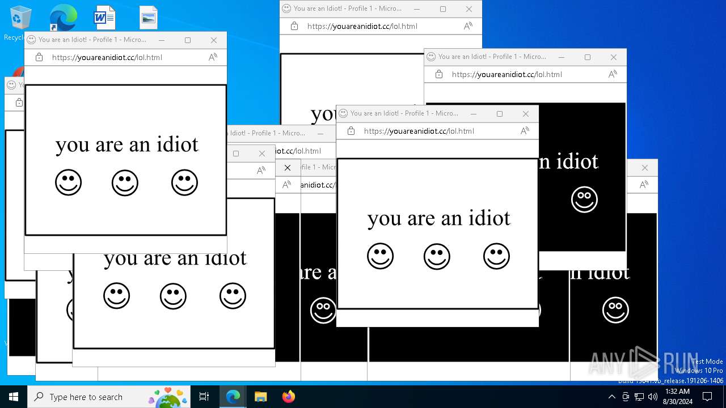Focus the taskbar search box
Image resolution: width=726 pixels, height=408 pixels.
(109, 397)
